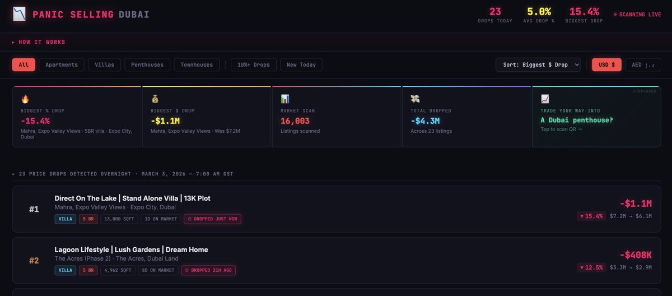Filter listings by Penthouses

pyautogui.click(x=147, y=64)
